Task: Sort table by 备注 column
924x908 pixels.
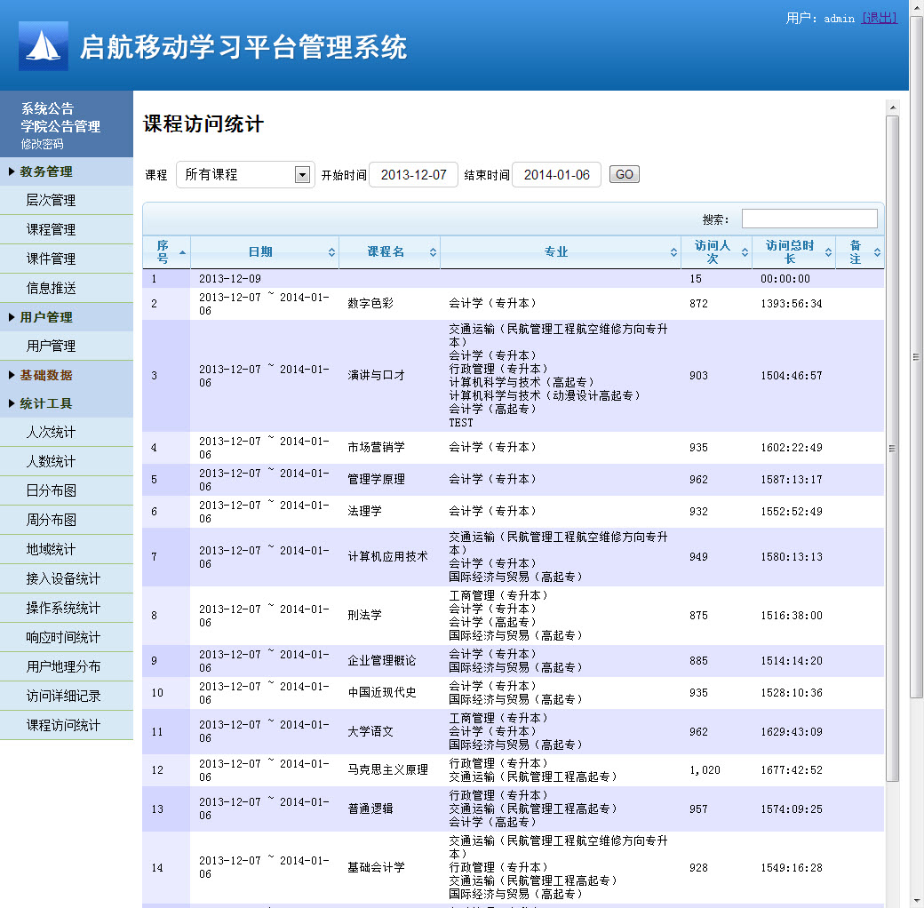Action: pyautogui.click(x=856, y=252)
